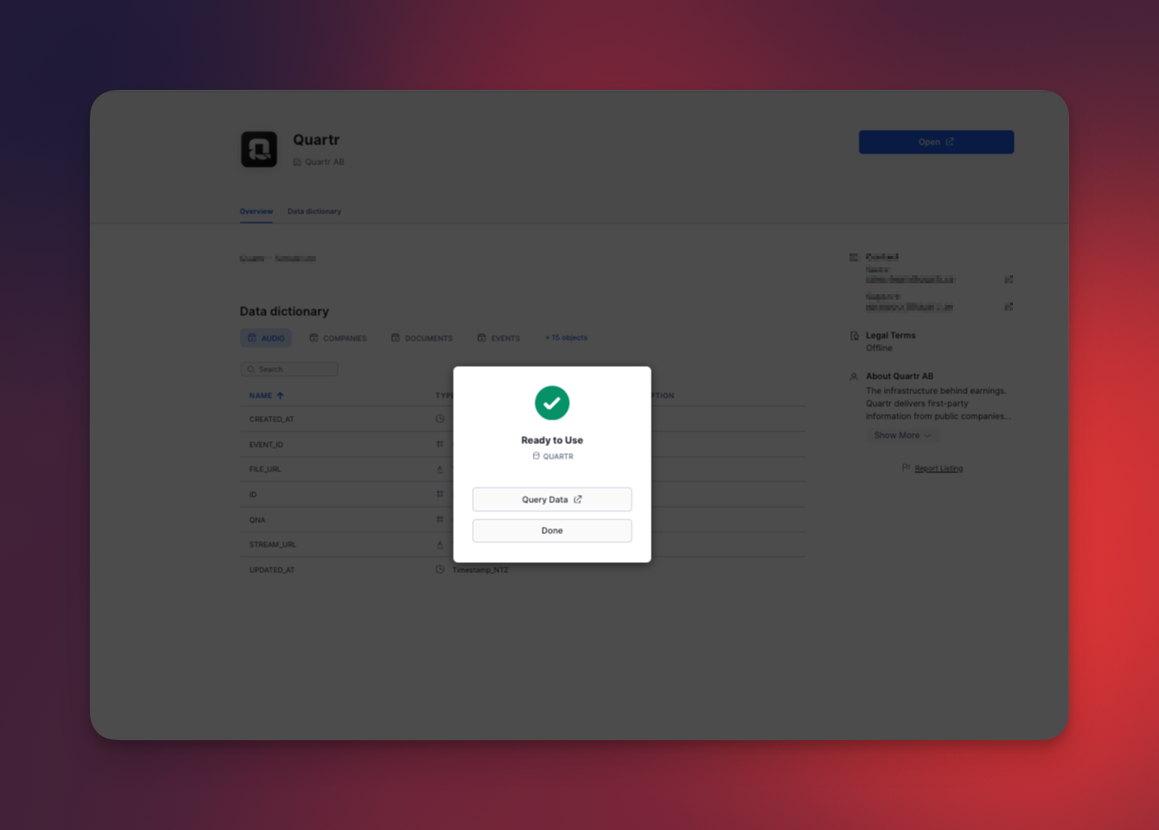Image resolution: width=1159 pixels, height=830 pixels.
Task: Switch to the Data dictionary tab
Action: (314, 211)
